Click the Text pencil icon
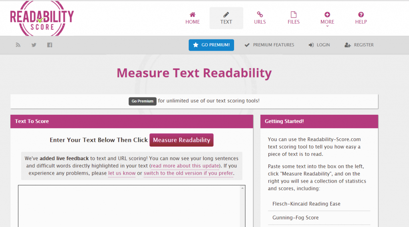409x227 pixels. click(x=226, y=14)
